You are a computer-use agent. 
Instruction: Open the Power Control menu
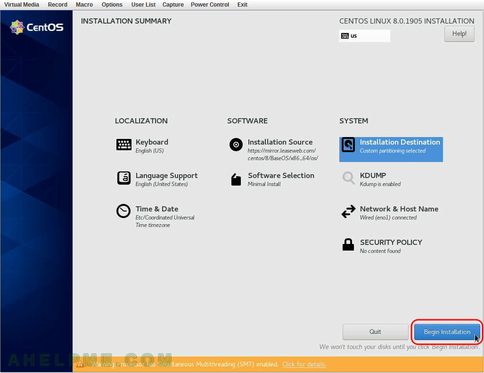[x=210, y=5]
